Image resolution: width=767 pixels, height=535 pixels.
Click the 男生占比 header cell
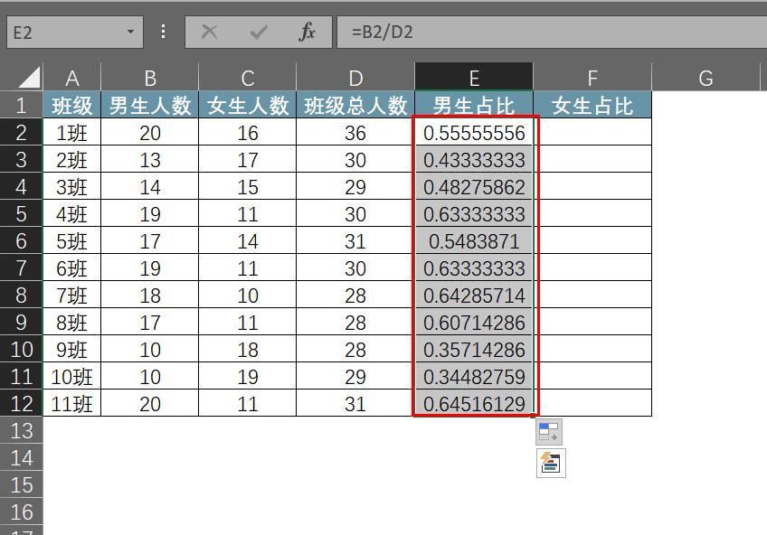474,104
